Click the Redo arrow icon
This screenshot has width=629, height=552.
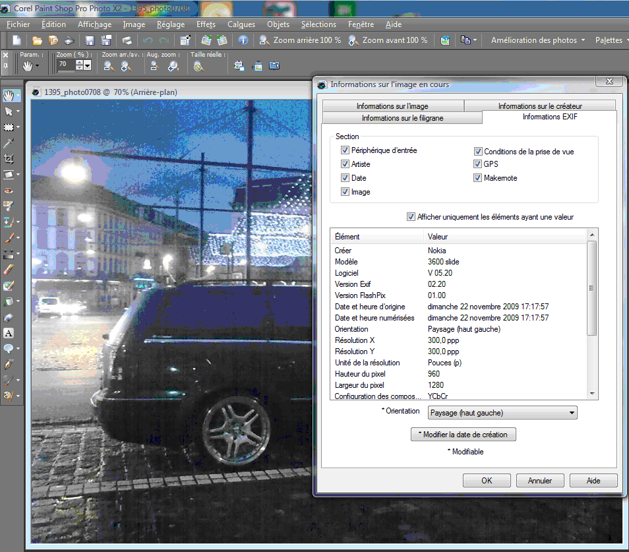164,40
